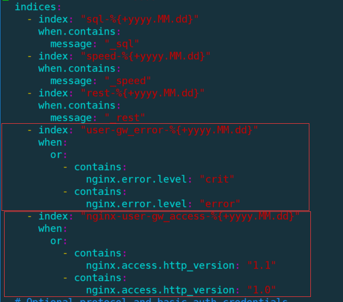Click the speed index string value
Viewport: 343px width, 302px height.
tap(145, 56)
